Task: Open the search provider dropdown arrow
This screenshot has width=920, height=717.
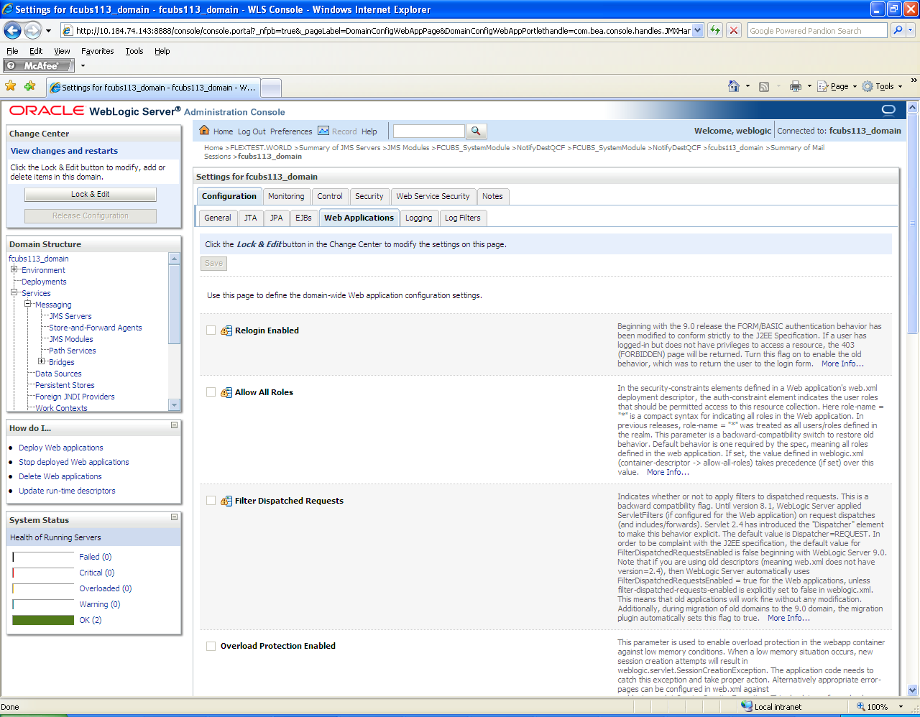Action: pos(911,30)
